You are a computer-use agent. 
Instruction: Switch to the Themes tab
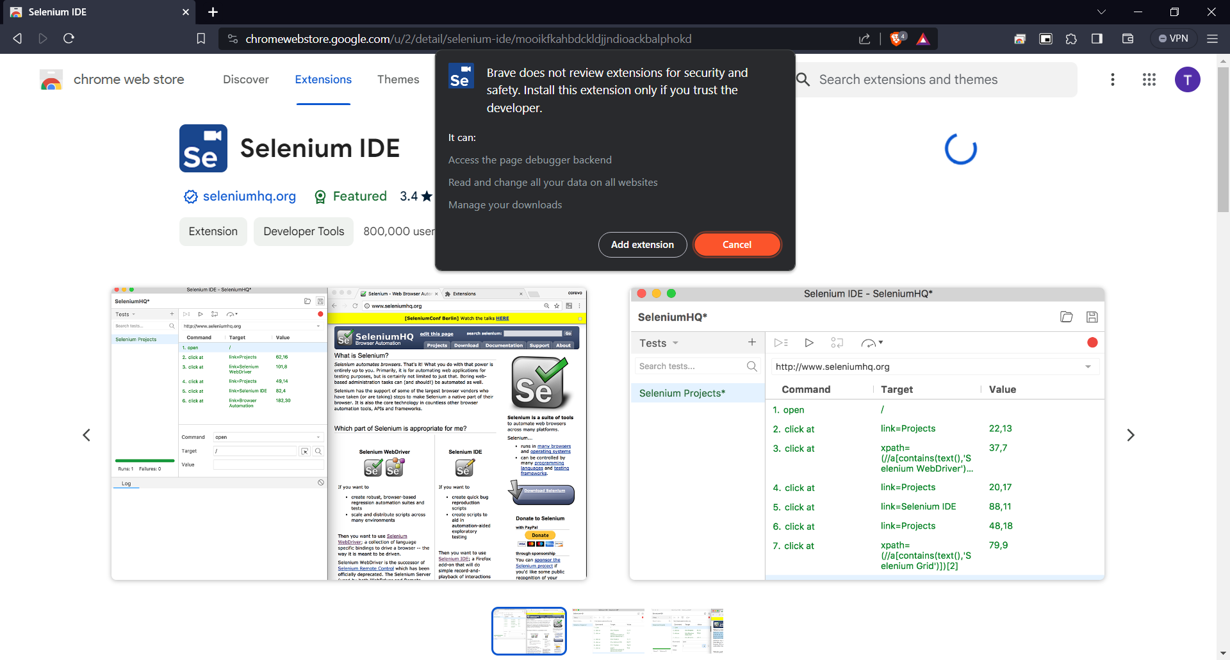coord(398,79)
